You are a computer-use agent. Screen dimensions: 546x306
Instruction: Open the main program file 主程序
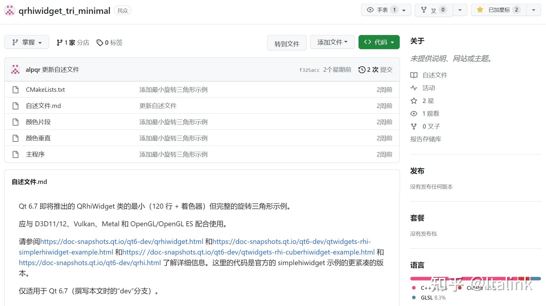35,154
